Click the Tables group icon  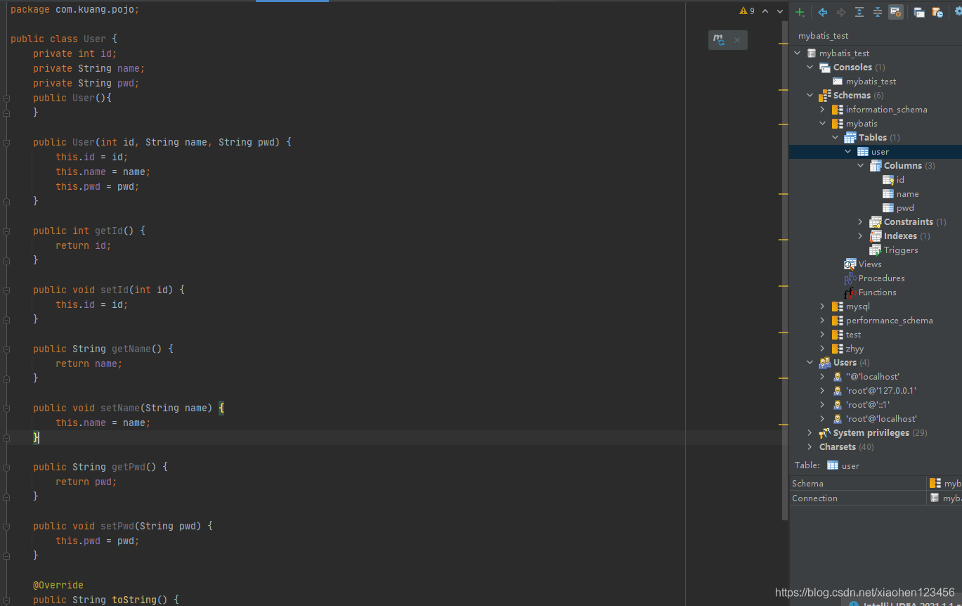click(x=850, y=138)
